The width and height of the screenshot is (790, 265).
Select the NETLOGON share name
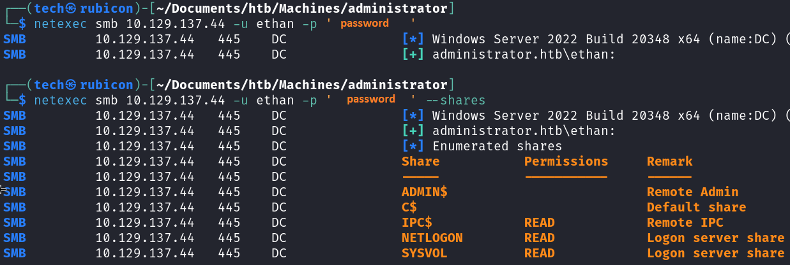[x=432, y=238]
